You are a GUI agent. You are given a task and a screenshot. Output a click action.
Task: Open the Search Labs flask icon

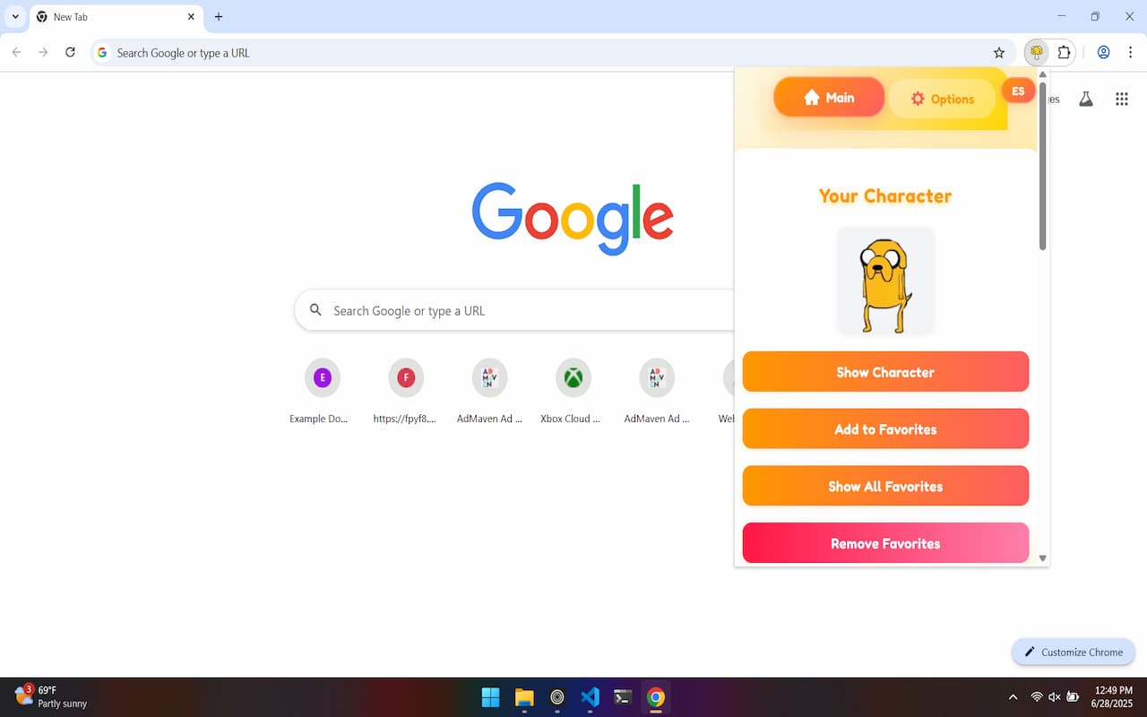pos(1086,99)
